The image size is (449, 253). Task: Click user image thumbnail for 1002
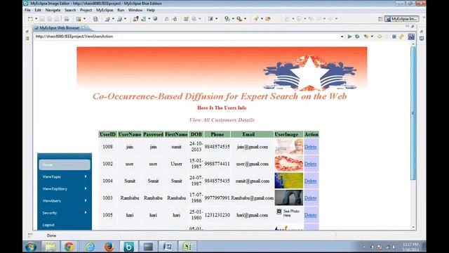[288, 164]
